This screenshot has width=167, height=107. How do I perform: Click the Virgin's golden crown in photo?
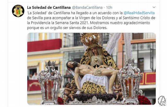point(90,39)
